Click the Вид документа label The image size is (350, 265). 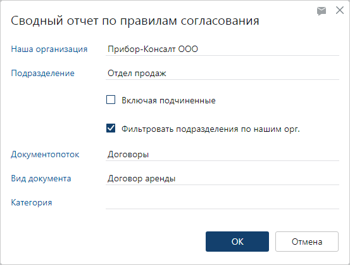click(x=41, y=178)
